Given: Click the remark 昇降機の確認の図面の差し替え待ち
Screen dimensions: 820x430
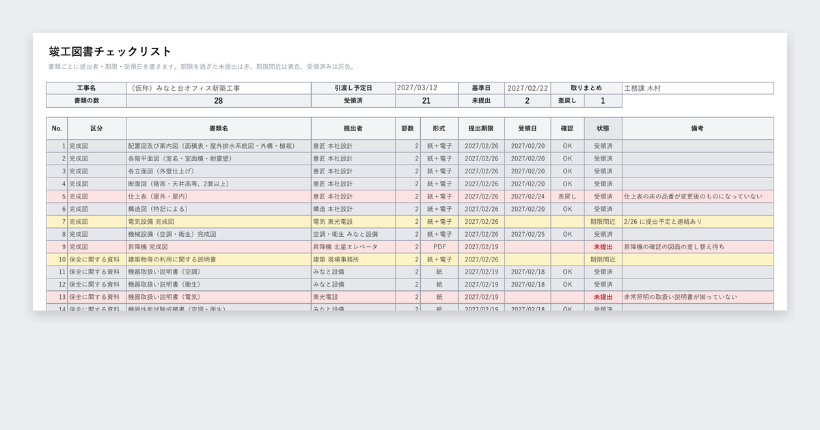Looking at the screenshot, I should pos(698,247).
